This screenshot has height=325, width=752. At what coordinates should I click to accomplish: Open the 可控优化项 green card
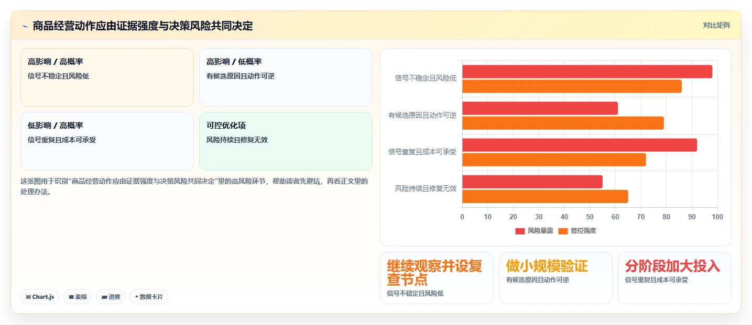pyautogui.click(x=286, y=141)
